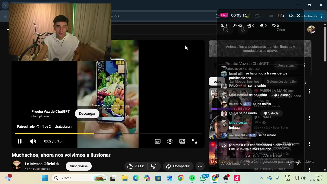327x184 pixels.
Task: Open File Explorer from the taskbar
Action: 124,178
